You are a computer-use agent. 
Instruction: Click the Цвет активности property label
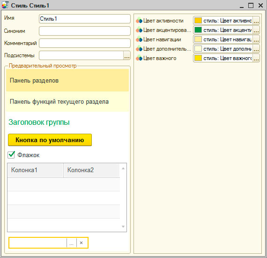click(163, 21)
